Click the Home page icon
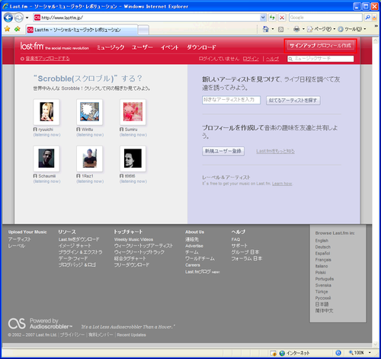Viewport: 381px width, 359px height. tap(266, 29)
